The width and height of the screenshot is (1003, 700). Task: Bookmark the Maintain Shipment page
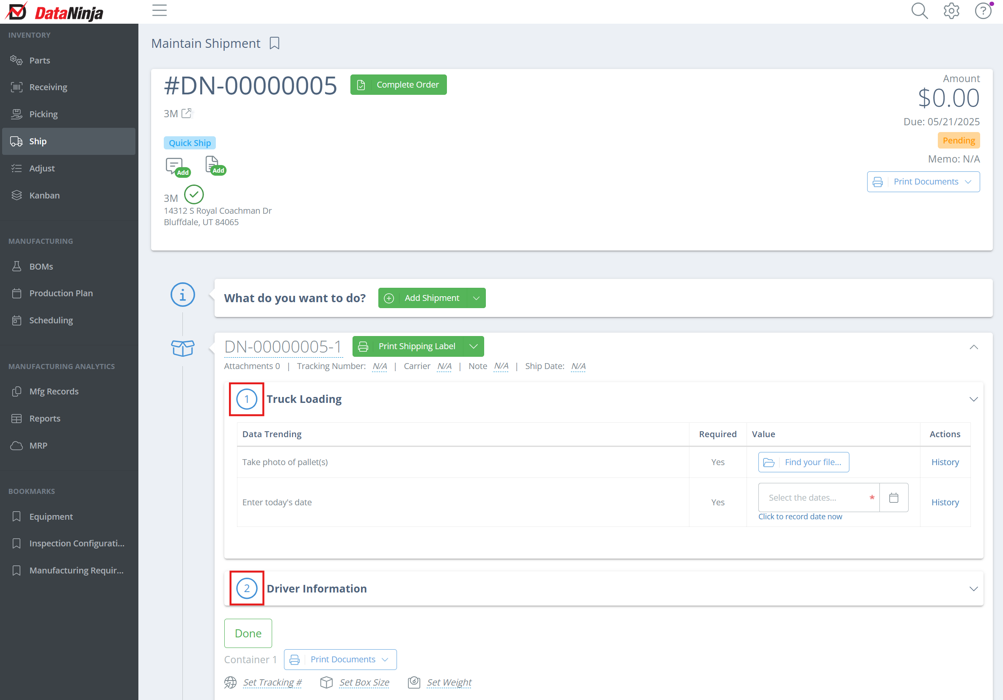click(274, 43)
